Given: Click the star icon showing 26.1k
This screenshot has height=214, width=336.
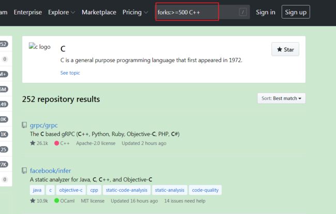Looking at the screenshot, I should [x=33, y=143].
